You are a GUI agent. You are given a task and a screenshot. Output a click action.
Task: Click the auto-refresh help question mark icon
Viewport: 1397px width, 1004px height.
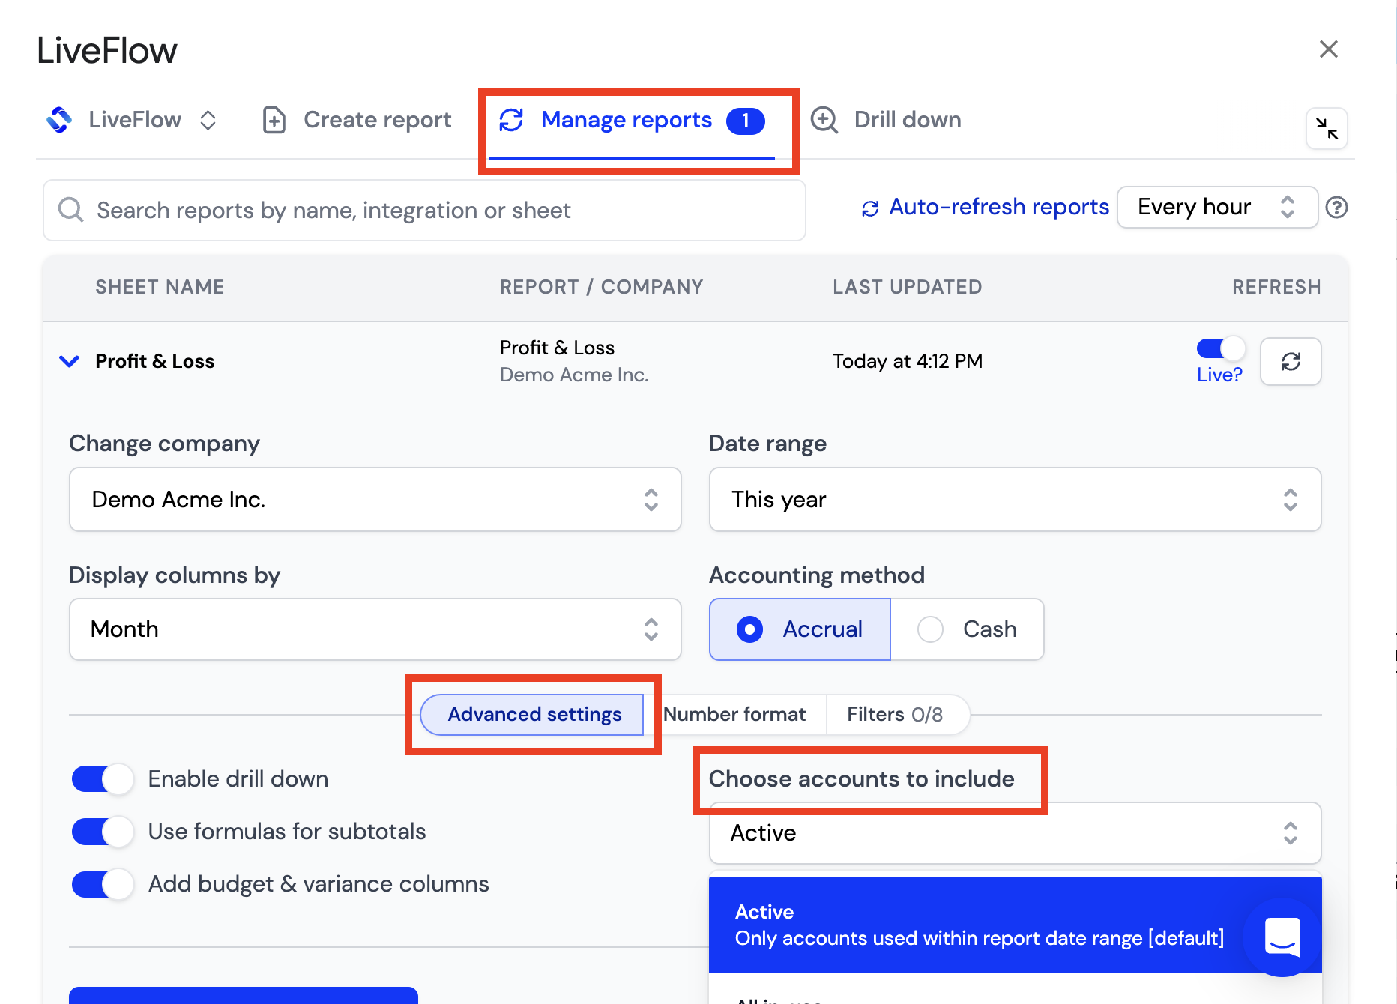click(x=1336, y=207)
